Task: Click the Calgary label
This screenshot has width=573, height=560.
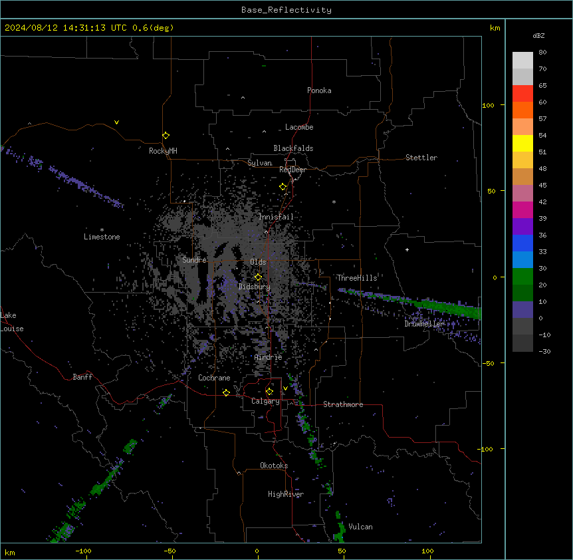Action: point(265,401)
